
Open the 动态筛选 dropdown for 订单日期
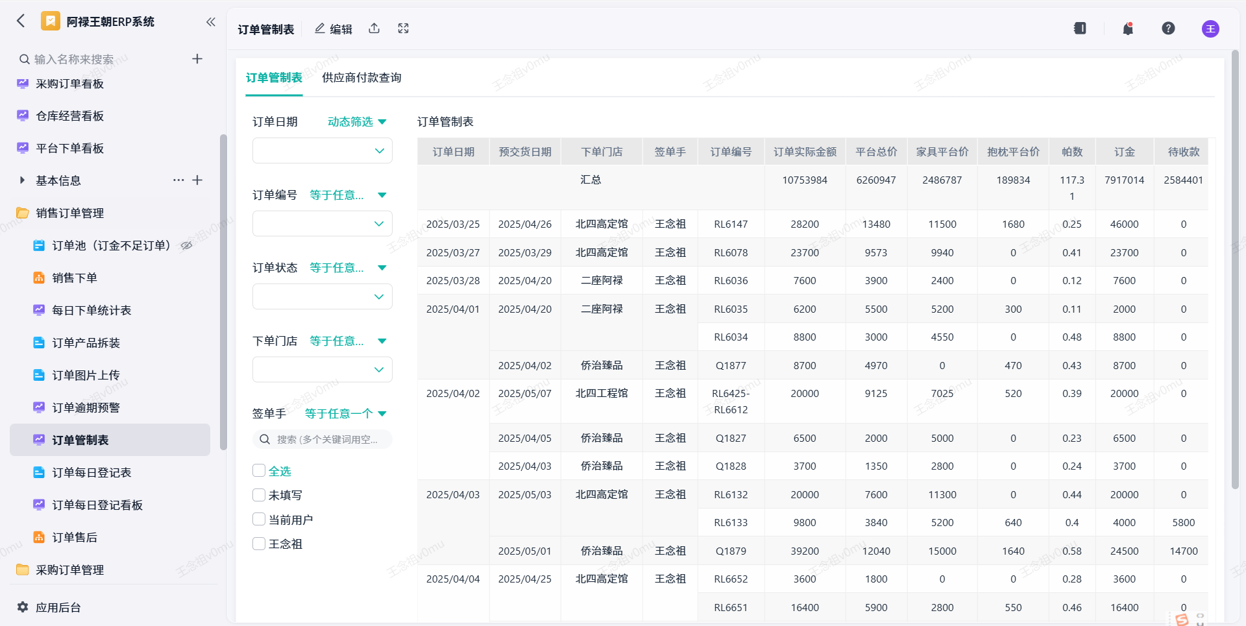pos(357,122)
